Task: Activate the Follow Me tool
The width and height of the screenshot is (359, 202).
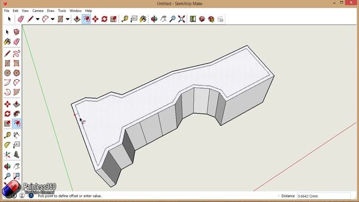Action: tap(16, 113)
